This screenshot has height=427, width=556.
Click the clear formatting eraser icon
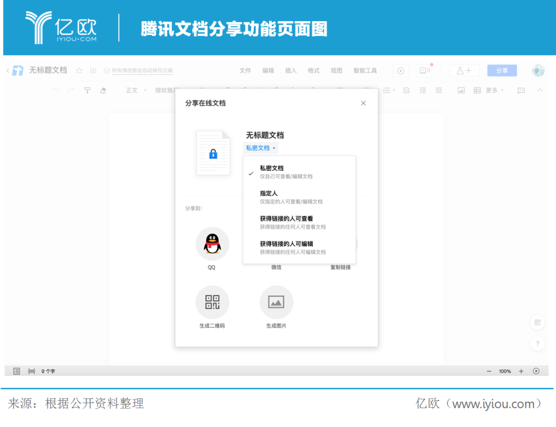pyautogui.click(x=103, y=91)
